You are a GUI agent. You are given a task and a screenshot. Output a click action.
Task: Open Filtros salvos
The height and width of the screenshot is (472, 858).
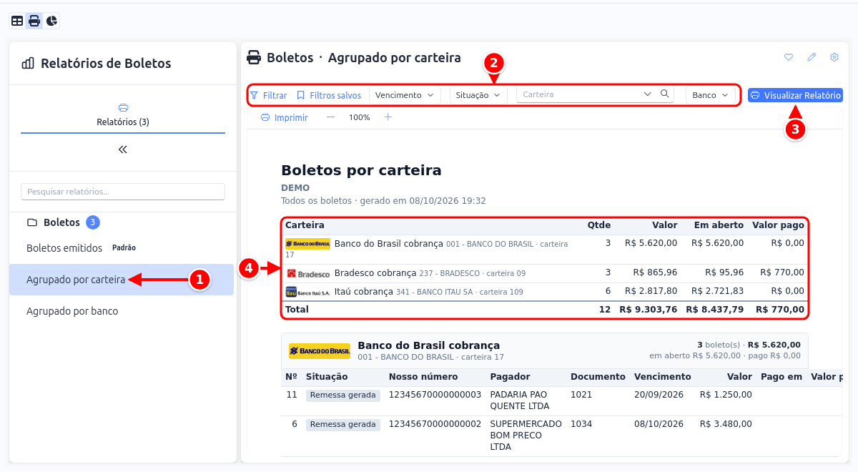[x=329, y=95]
